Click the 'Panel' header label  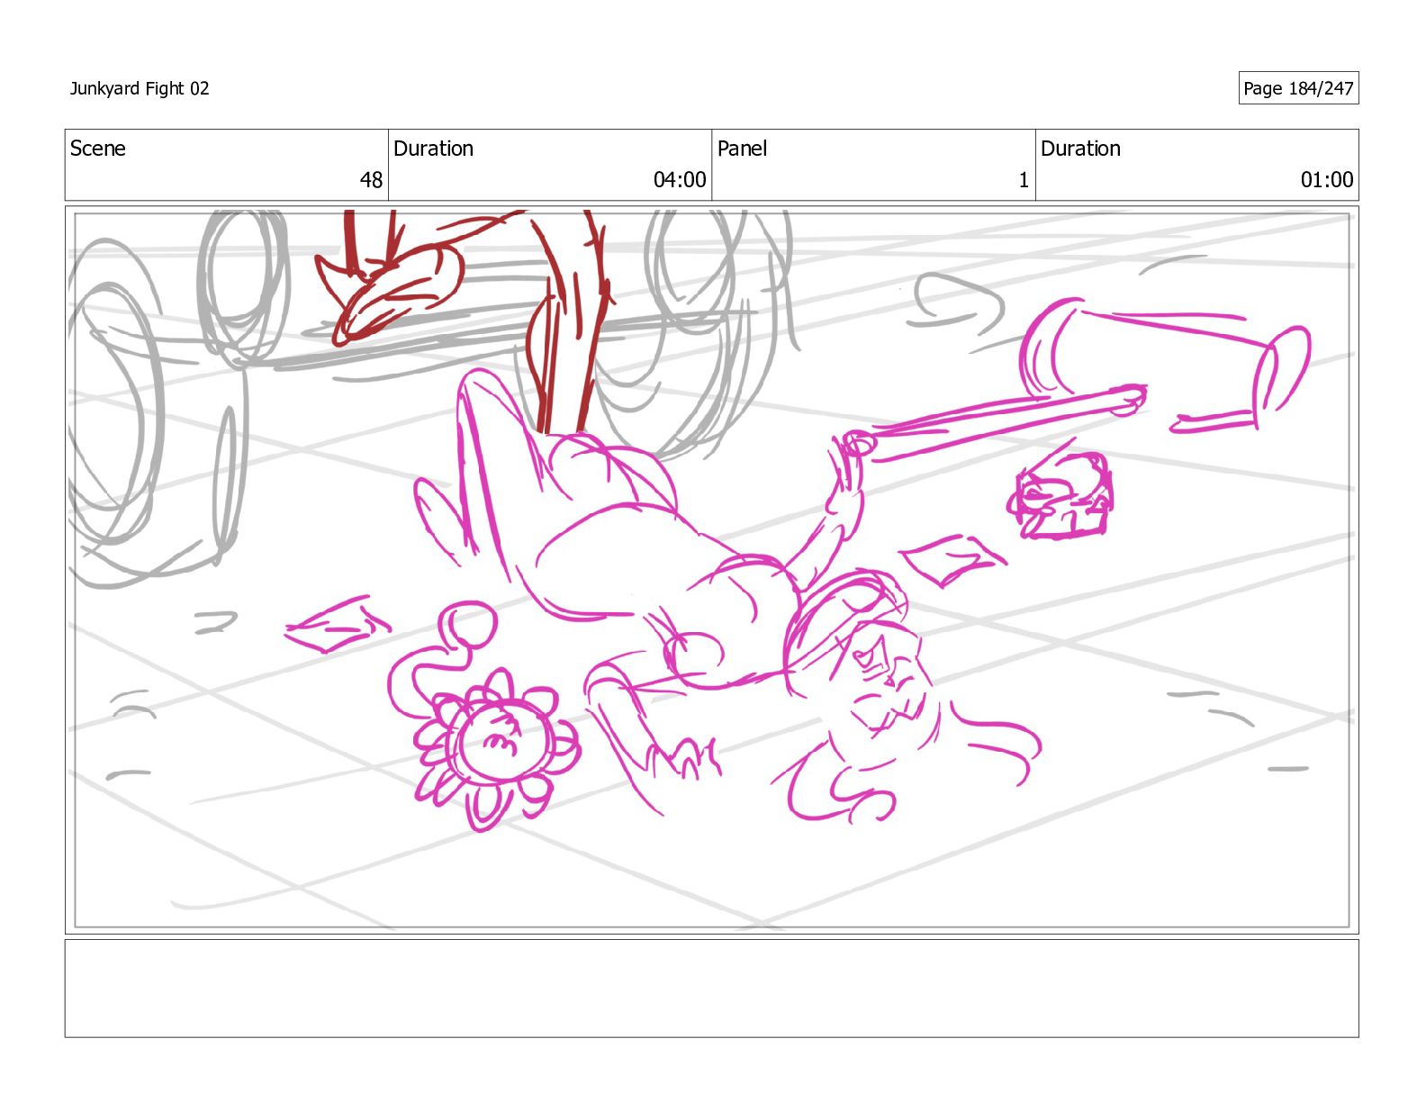742,149
